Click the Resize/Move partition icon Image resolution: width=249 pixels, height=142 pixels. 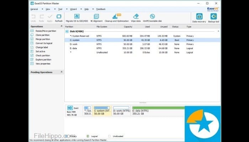pyautogui.click(x=32, y=31)
